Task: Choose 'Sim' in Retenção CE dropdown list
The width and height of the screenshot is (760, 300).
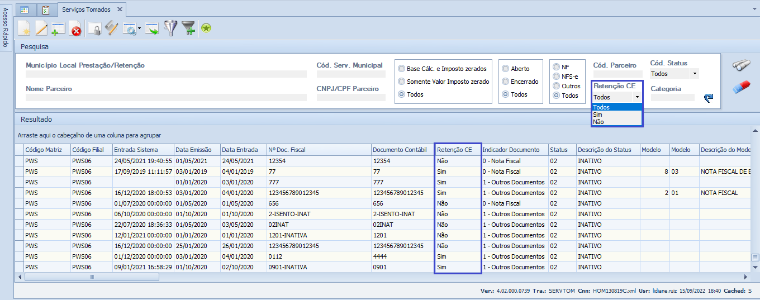Action: pos(598,115)
